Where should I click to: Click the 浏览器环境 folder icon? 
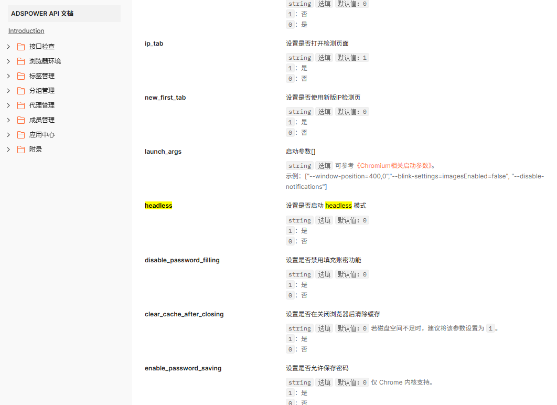pos(21,61)
